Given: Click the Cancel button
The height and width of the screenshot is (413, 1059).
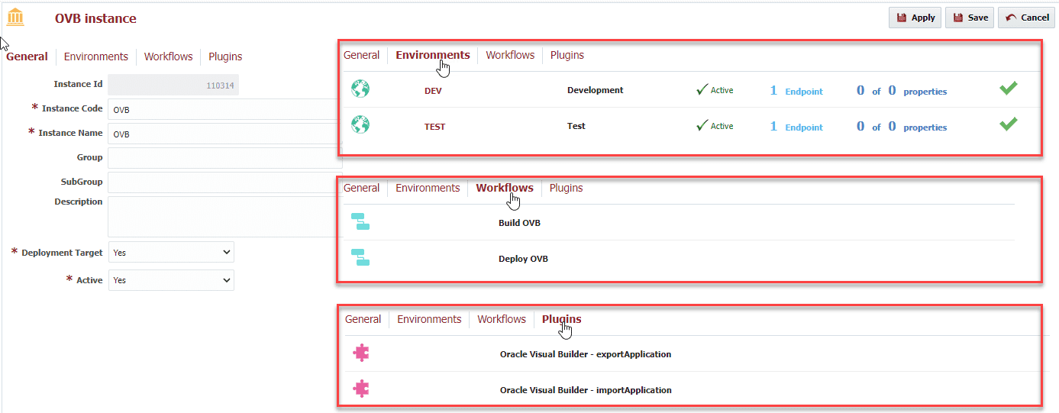Looking at the screenshot, I should (1026, 18).
